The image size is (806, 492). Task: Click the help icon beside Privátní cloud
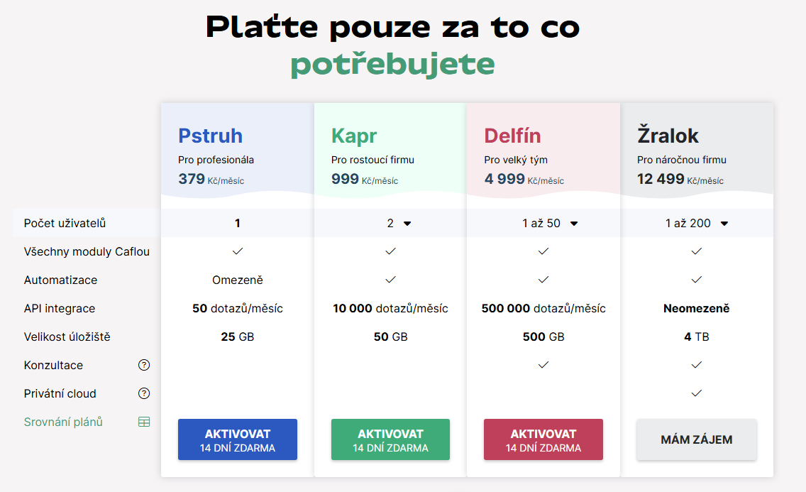pos(144,393)
